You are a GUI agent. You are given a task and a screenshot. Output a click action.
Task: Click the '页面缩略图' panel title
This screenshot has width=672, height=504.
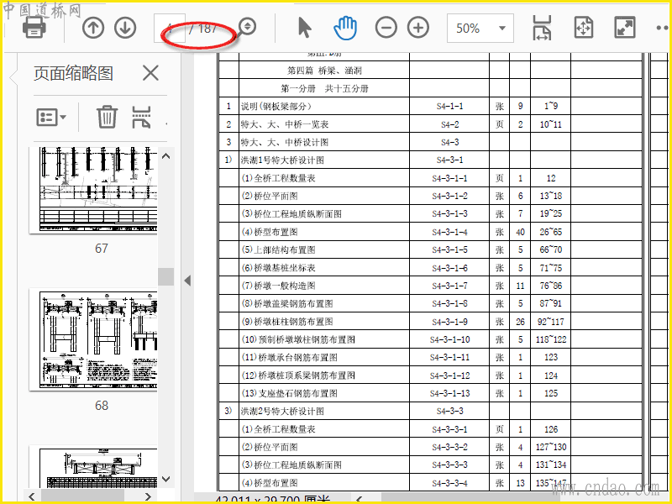click(x=73, y=73)
